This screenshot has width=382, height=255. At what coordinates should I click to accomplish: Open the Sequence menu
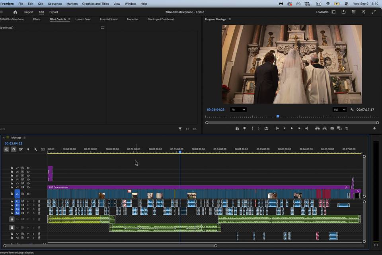(x=55, y=4)
